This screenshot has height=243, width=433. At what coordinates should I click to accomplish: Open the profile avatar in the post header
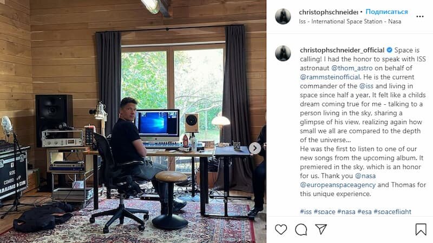(283, 17)
